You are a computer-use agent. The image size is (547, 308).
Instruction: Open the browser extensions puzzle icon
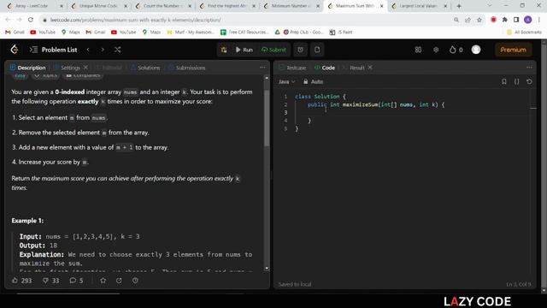504,20
